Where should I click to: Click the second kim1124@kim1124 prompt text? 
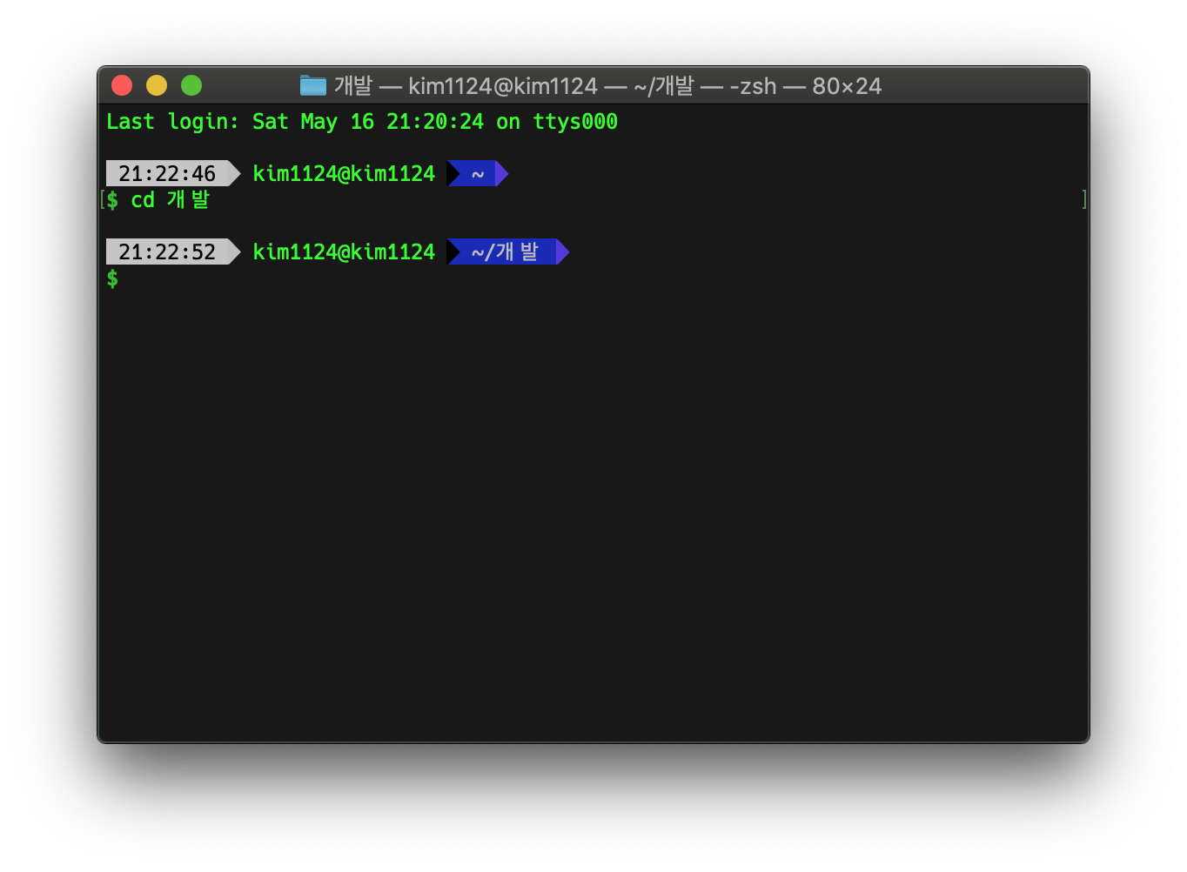tap(344, 252)
